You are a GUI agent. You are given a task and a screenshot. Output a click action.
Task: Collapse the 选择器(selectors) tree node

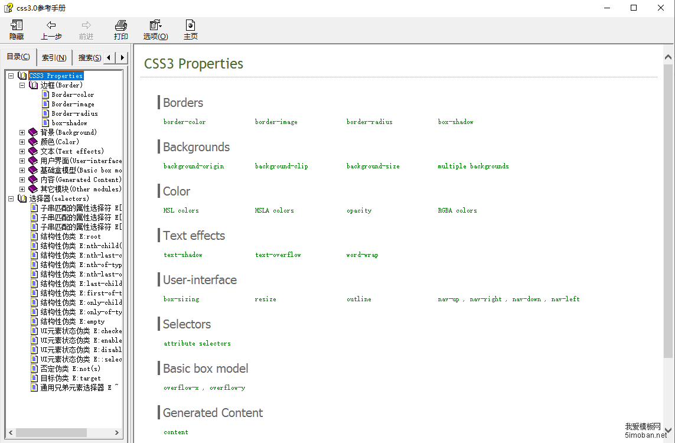coord(11,198)
